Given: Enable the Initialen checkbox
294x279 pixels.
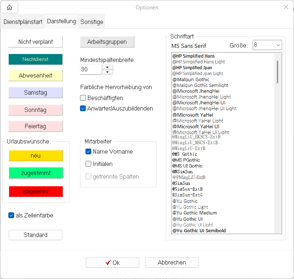Looking at the screenshot, I should 88,164.
